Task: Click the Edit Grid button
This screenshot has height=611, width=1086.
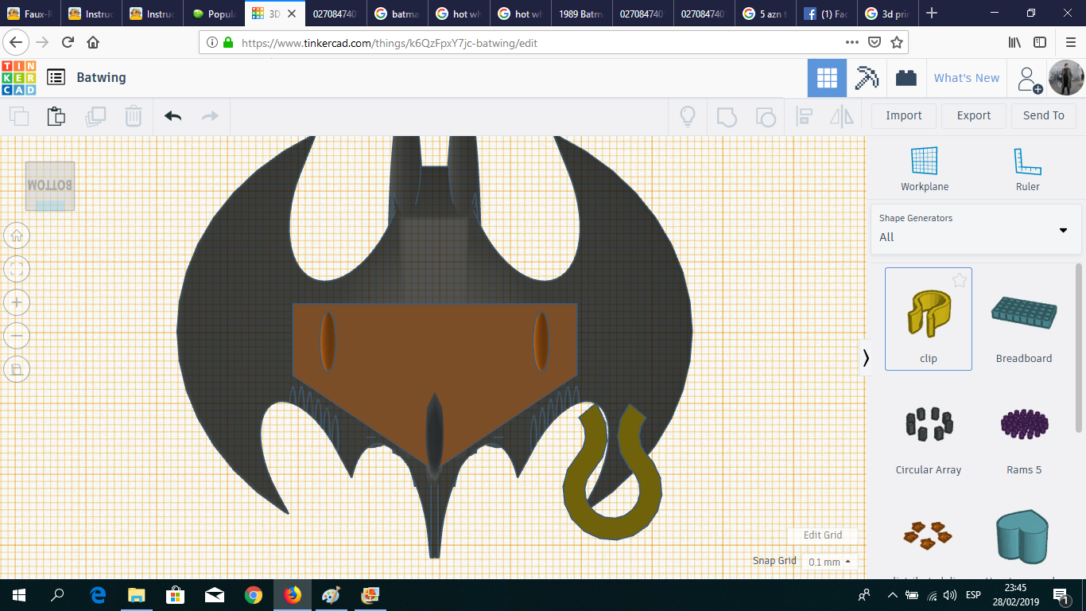Action: (823, 535)
